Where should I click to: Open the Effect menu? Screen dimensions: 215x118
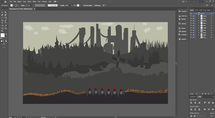pos(34,2)
